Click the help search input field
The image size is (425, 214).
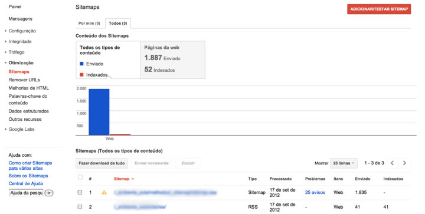click(27, 193)
